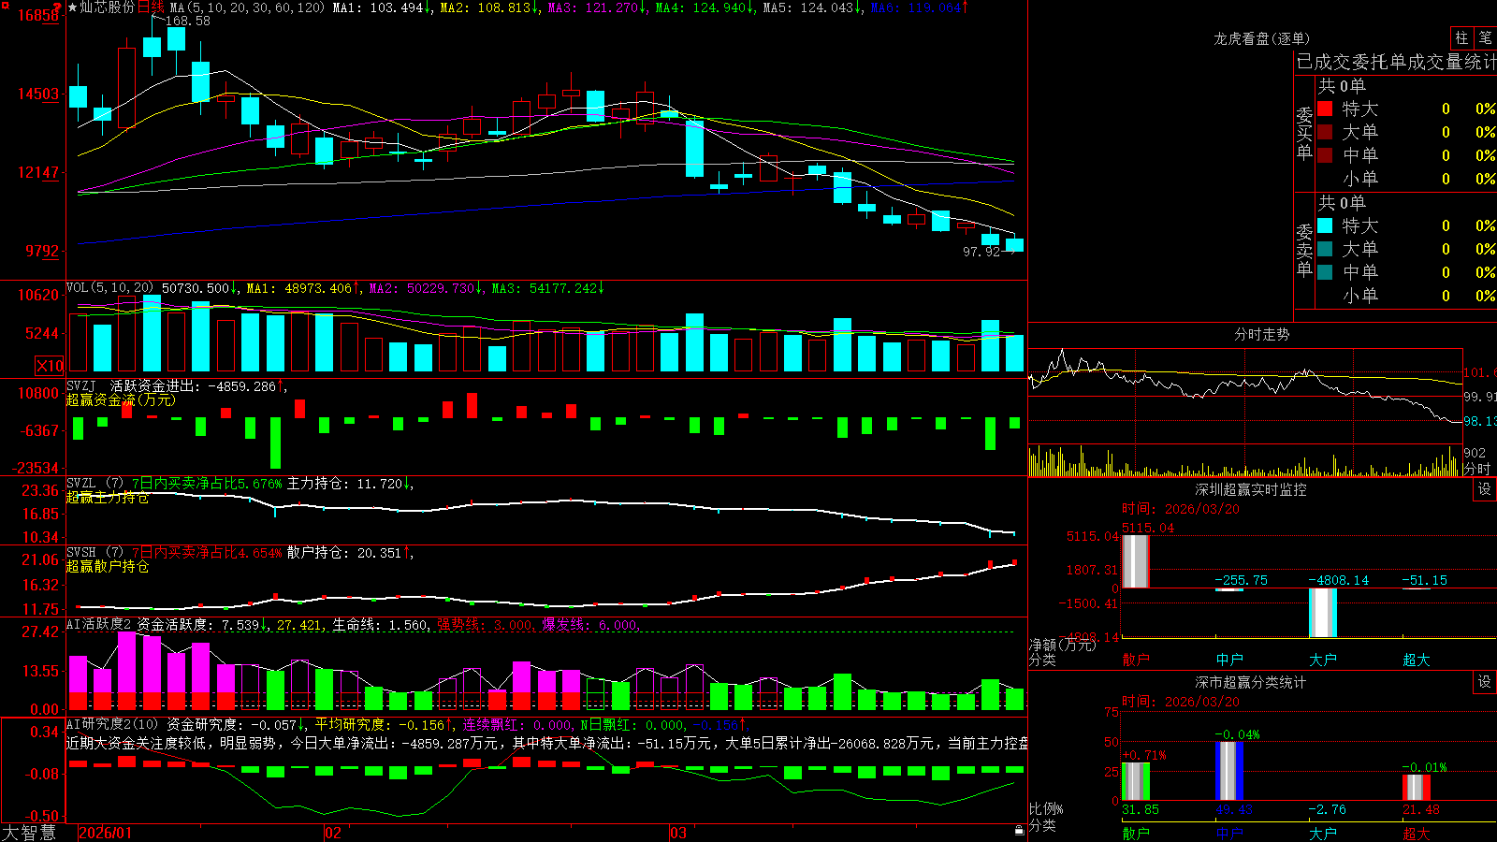The width and height of the screenshot is (1497, 842).
Task: Click the 深市超赢分类统计 panel title
Action: coord(1250,682)
